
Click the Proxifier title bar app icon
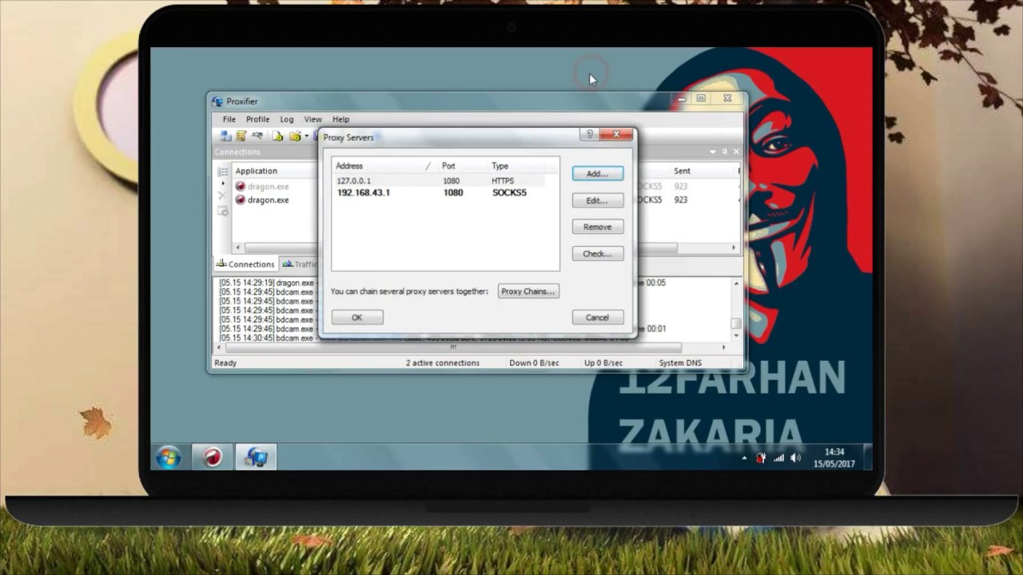(217, 101)
